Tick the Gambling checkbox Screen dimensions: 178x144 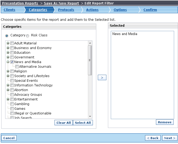(12, 104)
